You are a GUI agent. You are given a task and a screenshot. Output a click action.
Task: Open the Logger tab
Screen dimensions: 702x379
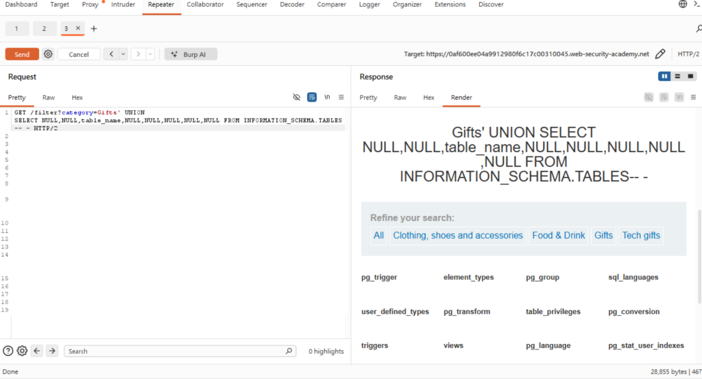[x=370, y=5]
